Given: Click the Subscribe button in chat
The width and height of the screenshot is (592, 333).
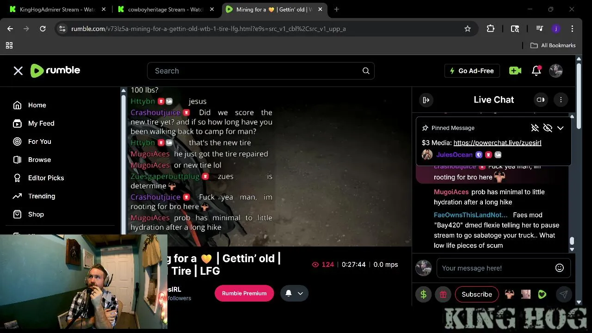Looking at the screenshot, I should [477, 294].
